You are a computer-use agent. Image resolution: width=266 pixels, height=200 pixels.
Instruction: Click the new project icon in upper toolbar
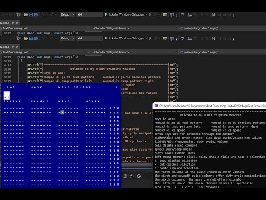tap(18, 14)
